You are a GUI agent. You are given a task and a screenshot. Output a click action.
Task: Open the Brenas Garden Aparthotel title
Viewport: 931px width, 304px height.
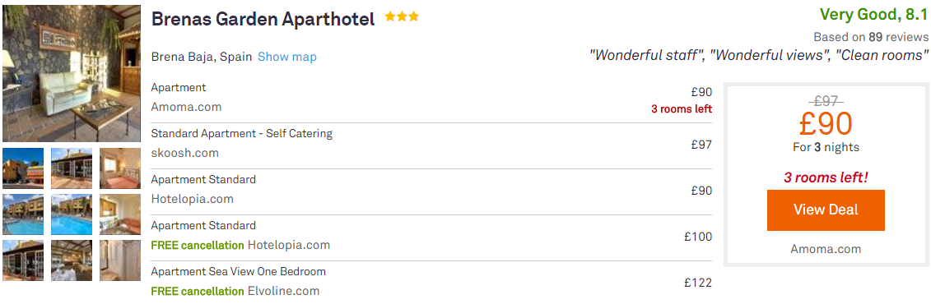point(263,19)
